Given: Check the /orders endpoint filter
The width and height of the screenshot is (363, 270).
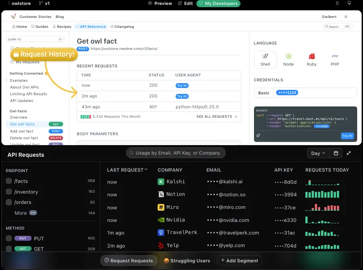Looking at the screenshot, I should [9, 202].
